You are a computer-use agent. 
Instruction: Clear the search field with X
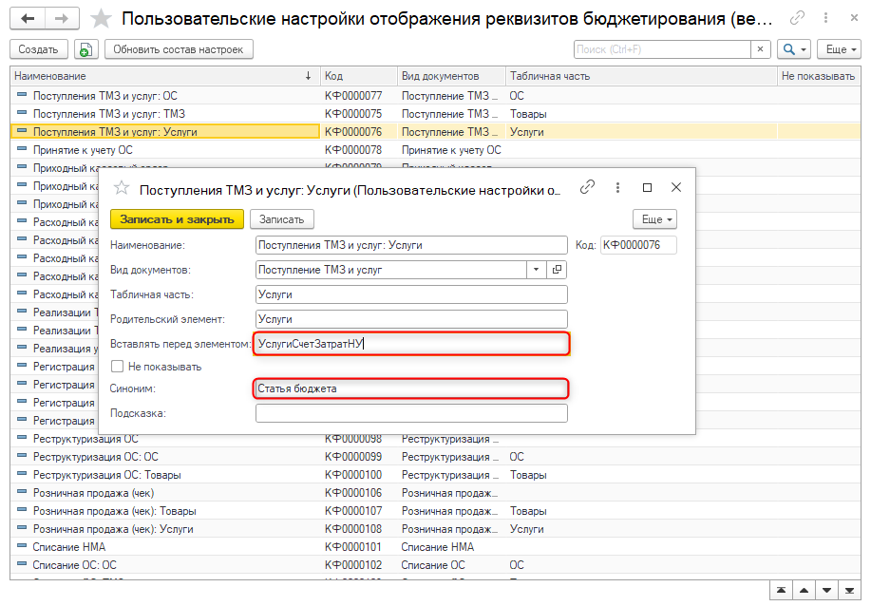pyautogui.click(x=760, y=49)
